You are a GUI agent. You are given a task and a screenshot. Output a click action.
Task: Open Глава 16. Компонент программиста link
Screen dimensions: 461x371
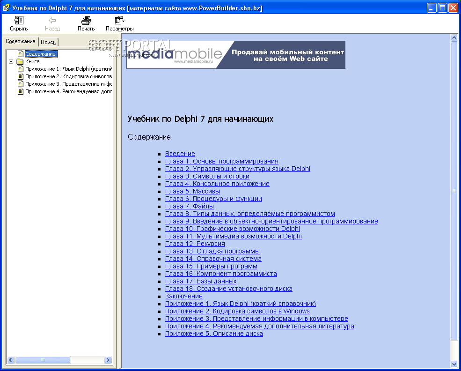point(221,274)
